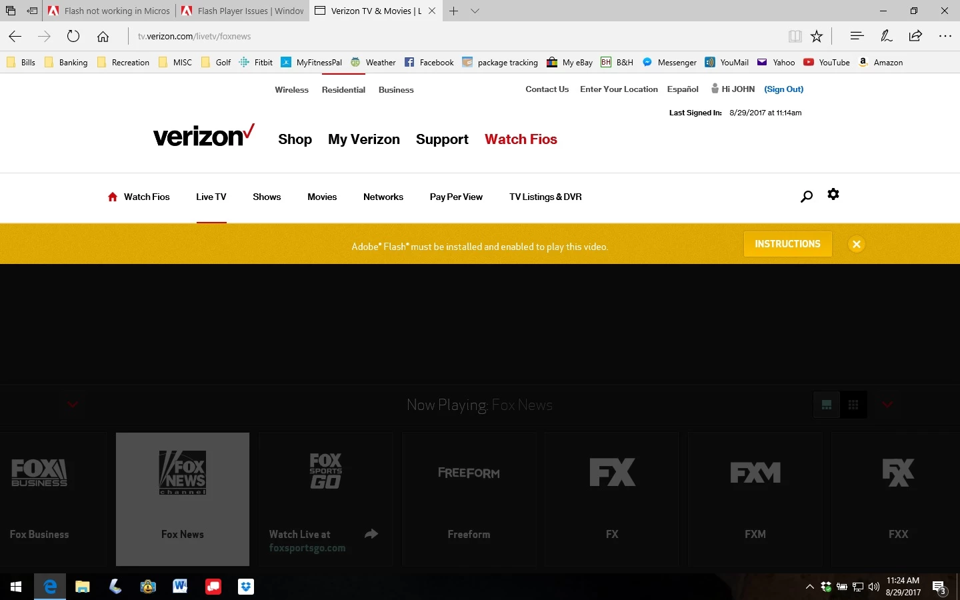Open My Verizon menu

click(x=364, y=139)
